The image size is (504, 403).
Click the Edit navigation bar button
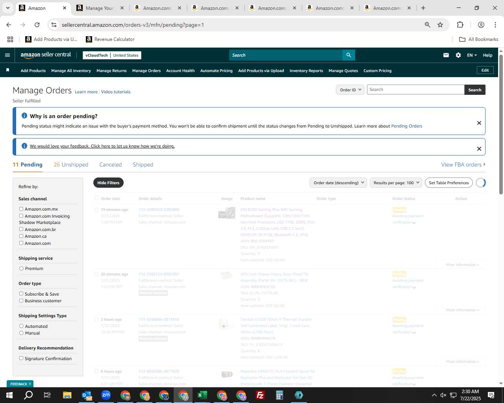485,70
